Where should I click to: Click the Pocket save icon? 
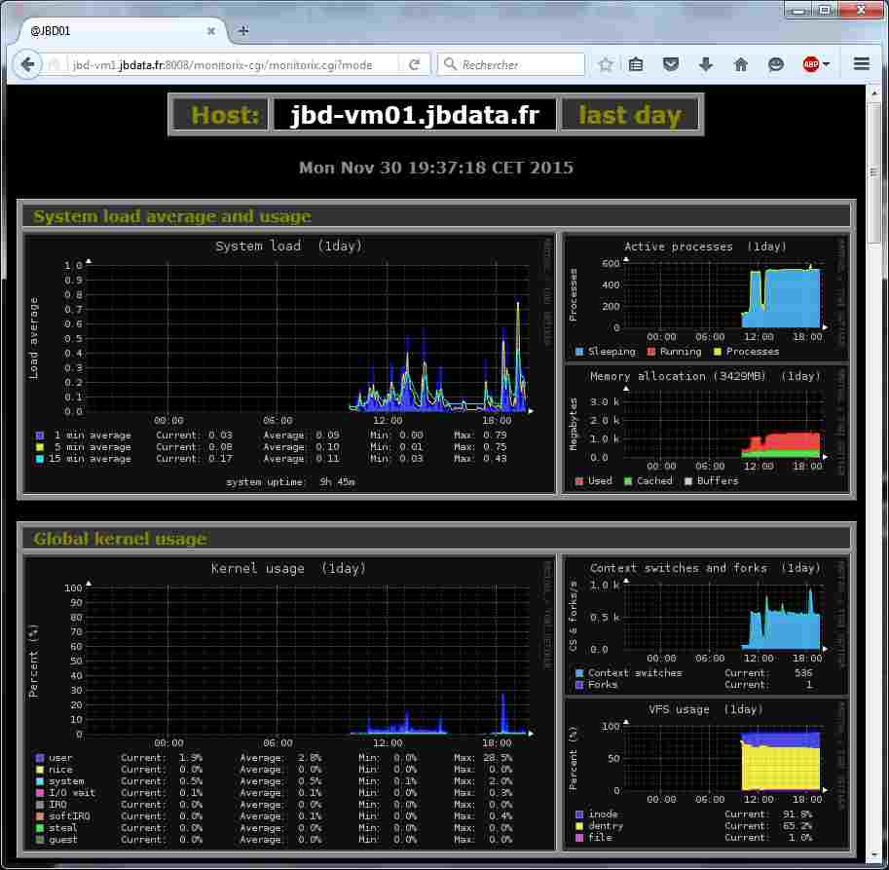click(x=671, y=65)
